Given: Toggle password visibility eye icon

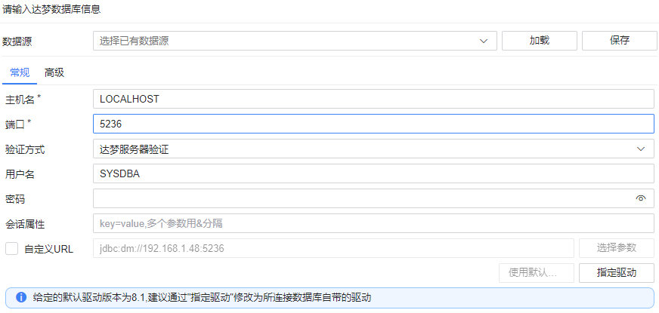Looking at the screenshot, I should 641,198.
